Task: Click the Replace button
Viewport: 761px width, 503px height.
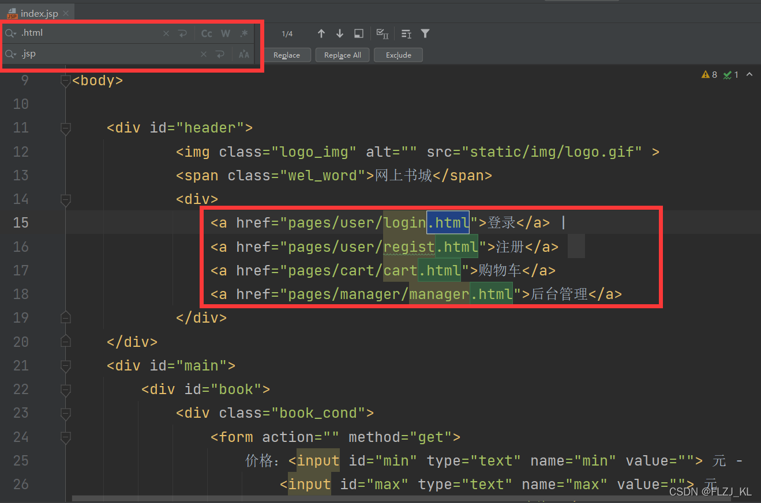Action: tap(287, 55)
